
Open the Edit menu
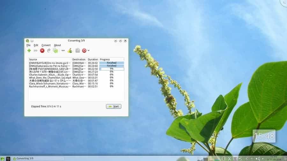pos(36,45)
